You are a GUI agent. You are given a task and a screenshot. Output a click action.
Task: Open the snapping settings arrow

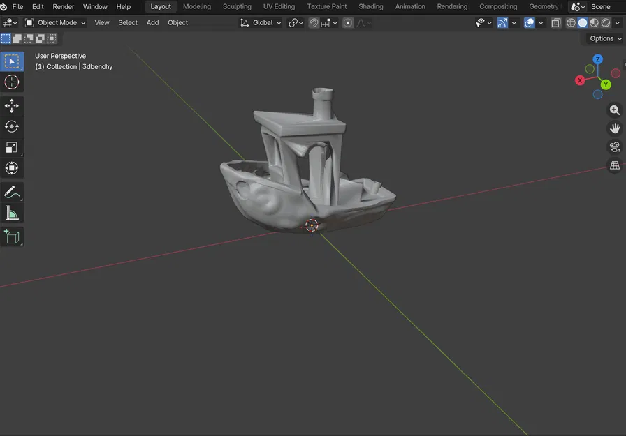tap(335, 22)
